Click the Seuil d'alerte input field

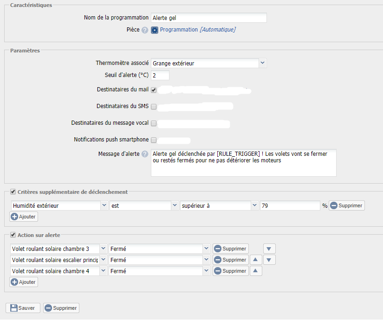click(160, 75)
